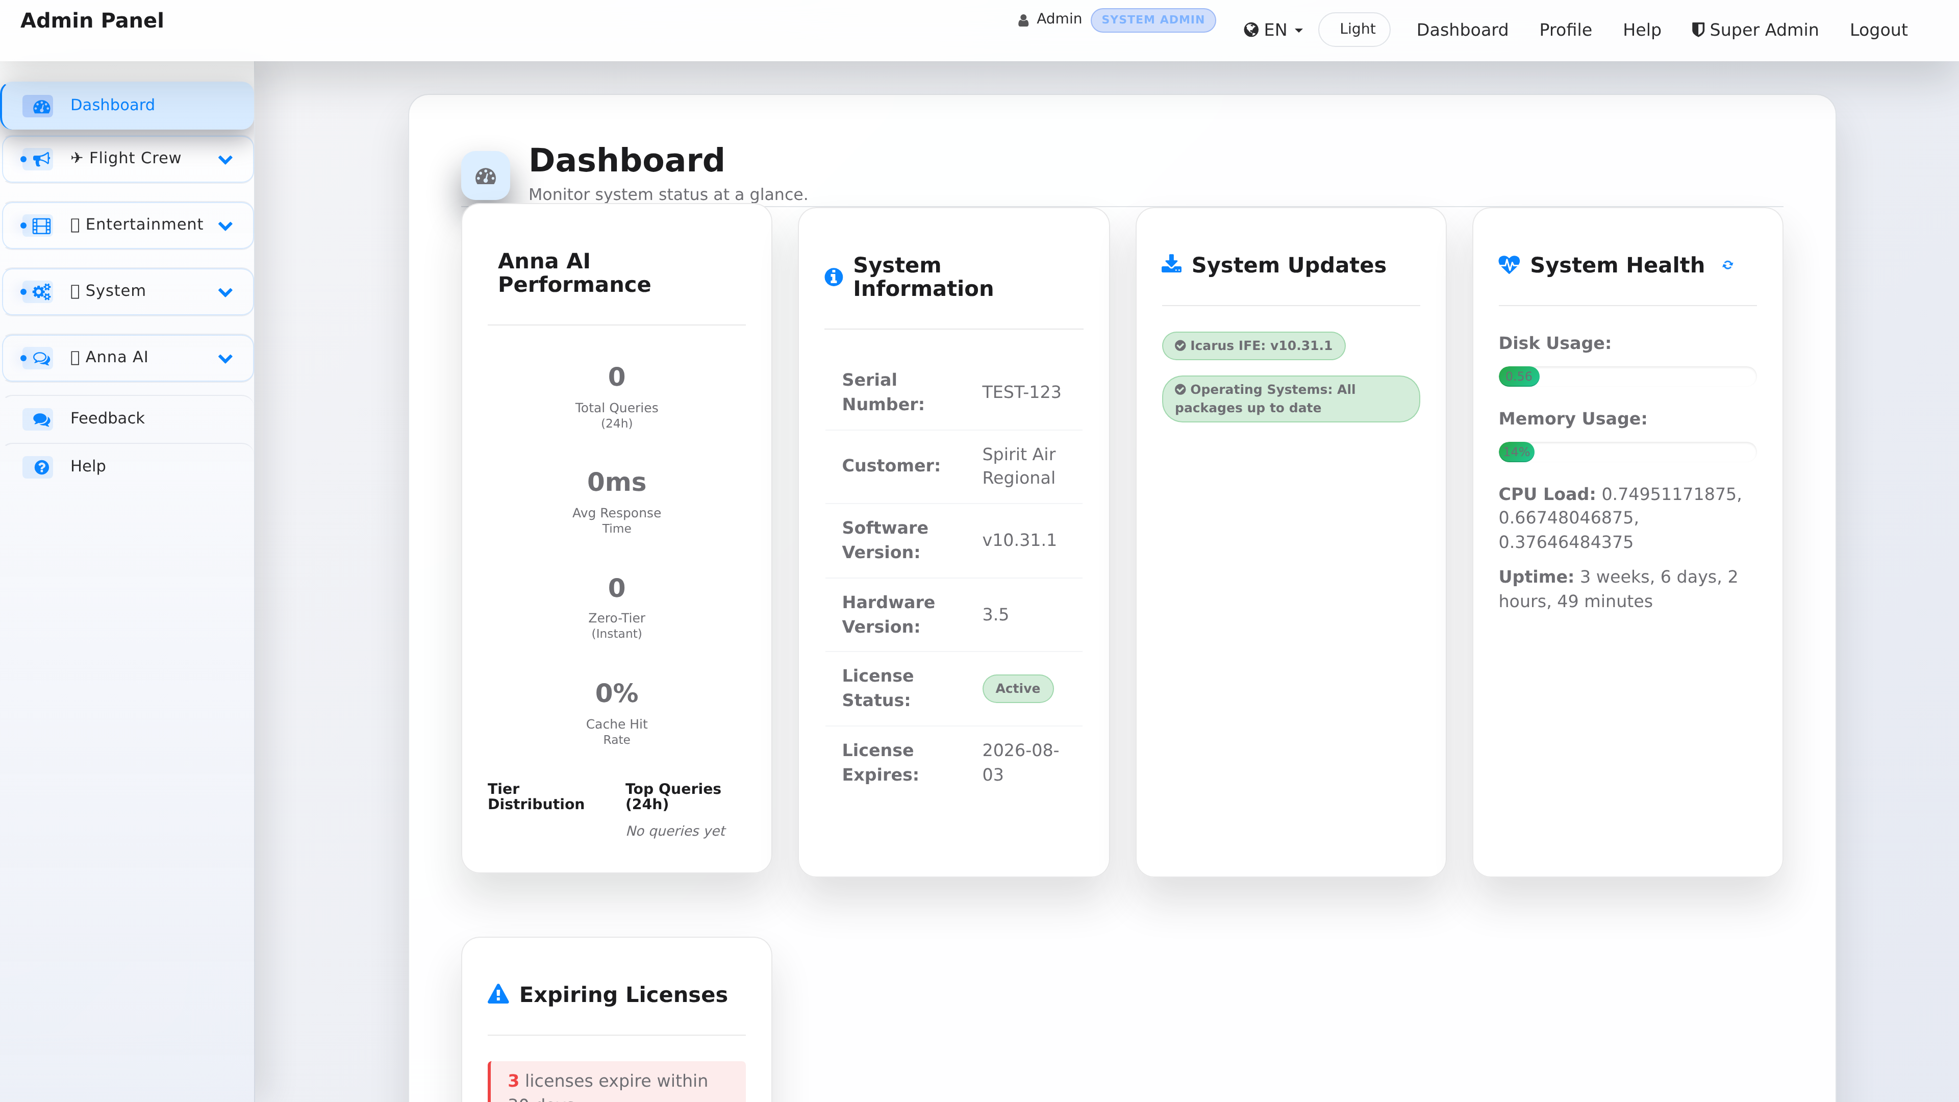1959x1102 pixels.
Task: Click the software version v10.31.1 value
Action: point(1019,541)
